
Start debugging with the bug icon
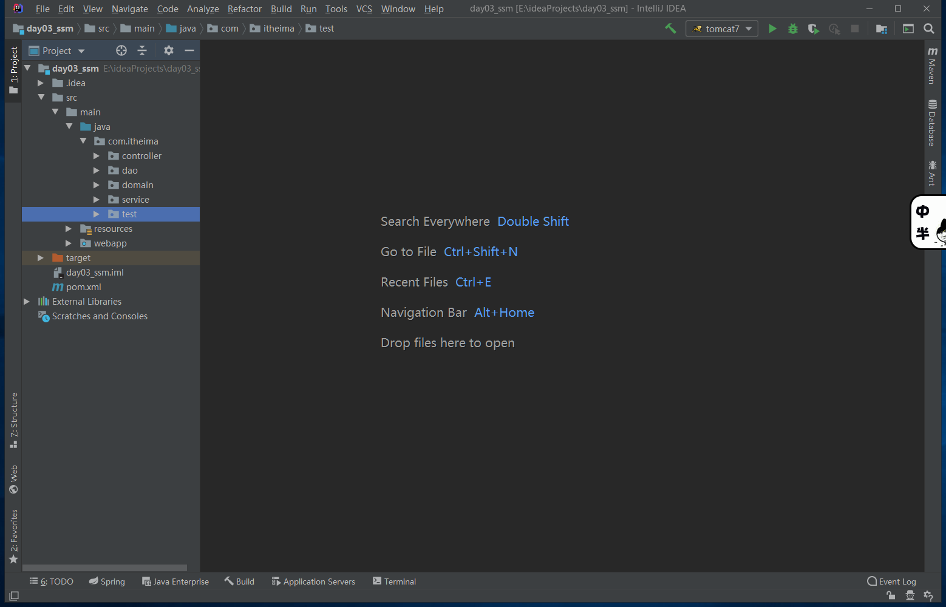pos(793,29)
